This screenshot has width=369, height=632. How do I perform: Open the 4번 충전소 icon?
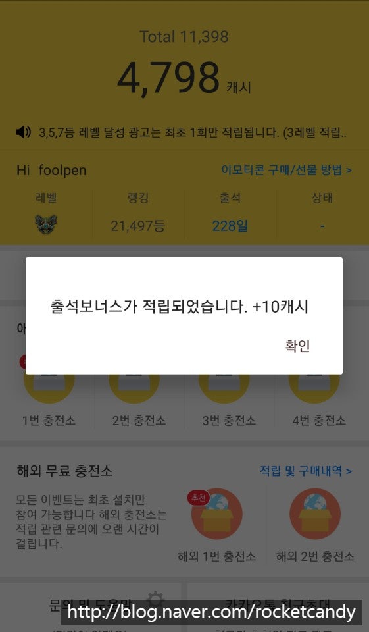(x=314, y=388)
